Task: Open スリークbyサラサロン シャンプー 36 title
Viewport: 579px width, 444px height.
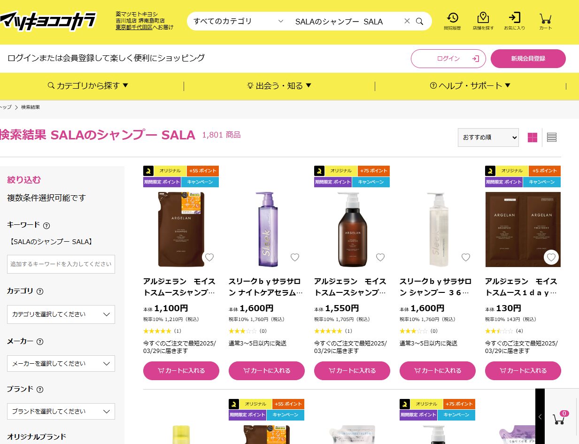Action: point(437,287)
